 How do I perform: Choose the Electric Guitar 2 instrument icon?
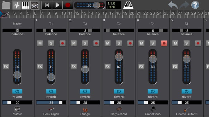(x=187, y=109)
